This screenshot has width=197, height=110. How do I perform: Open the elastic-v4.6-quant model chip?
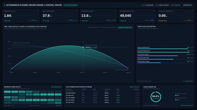click(x=162, y=5)
